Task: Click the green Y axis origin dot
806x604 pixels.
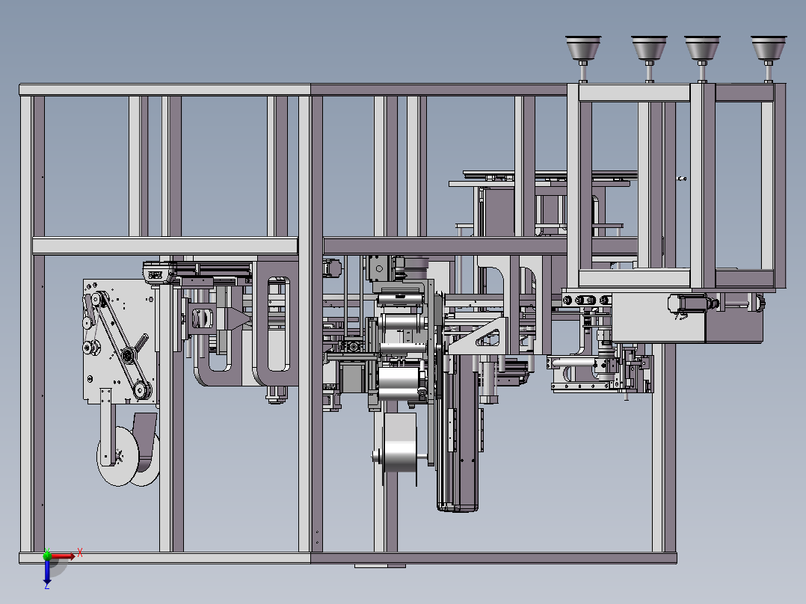Action: click(47, 555)
